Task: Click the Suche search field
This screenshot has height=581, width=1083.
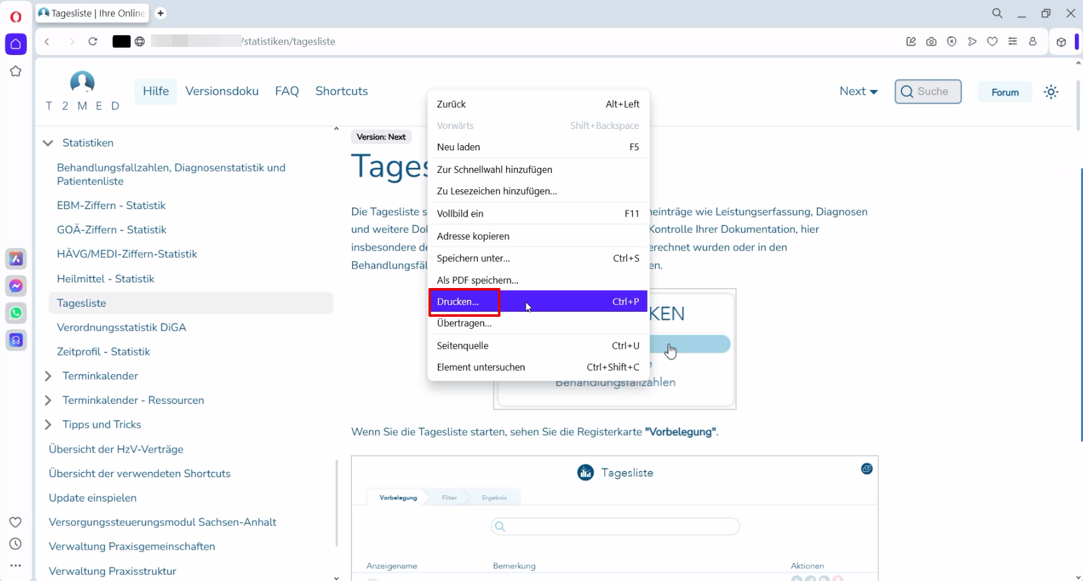Action: [928, 92]
